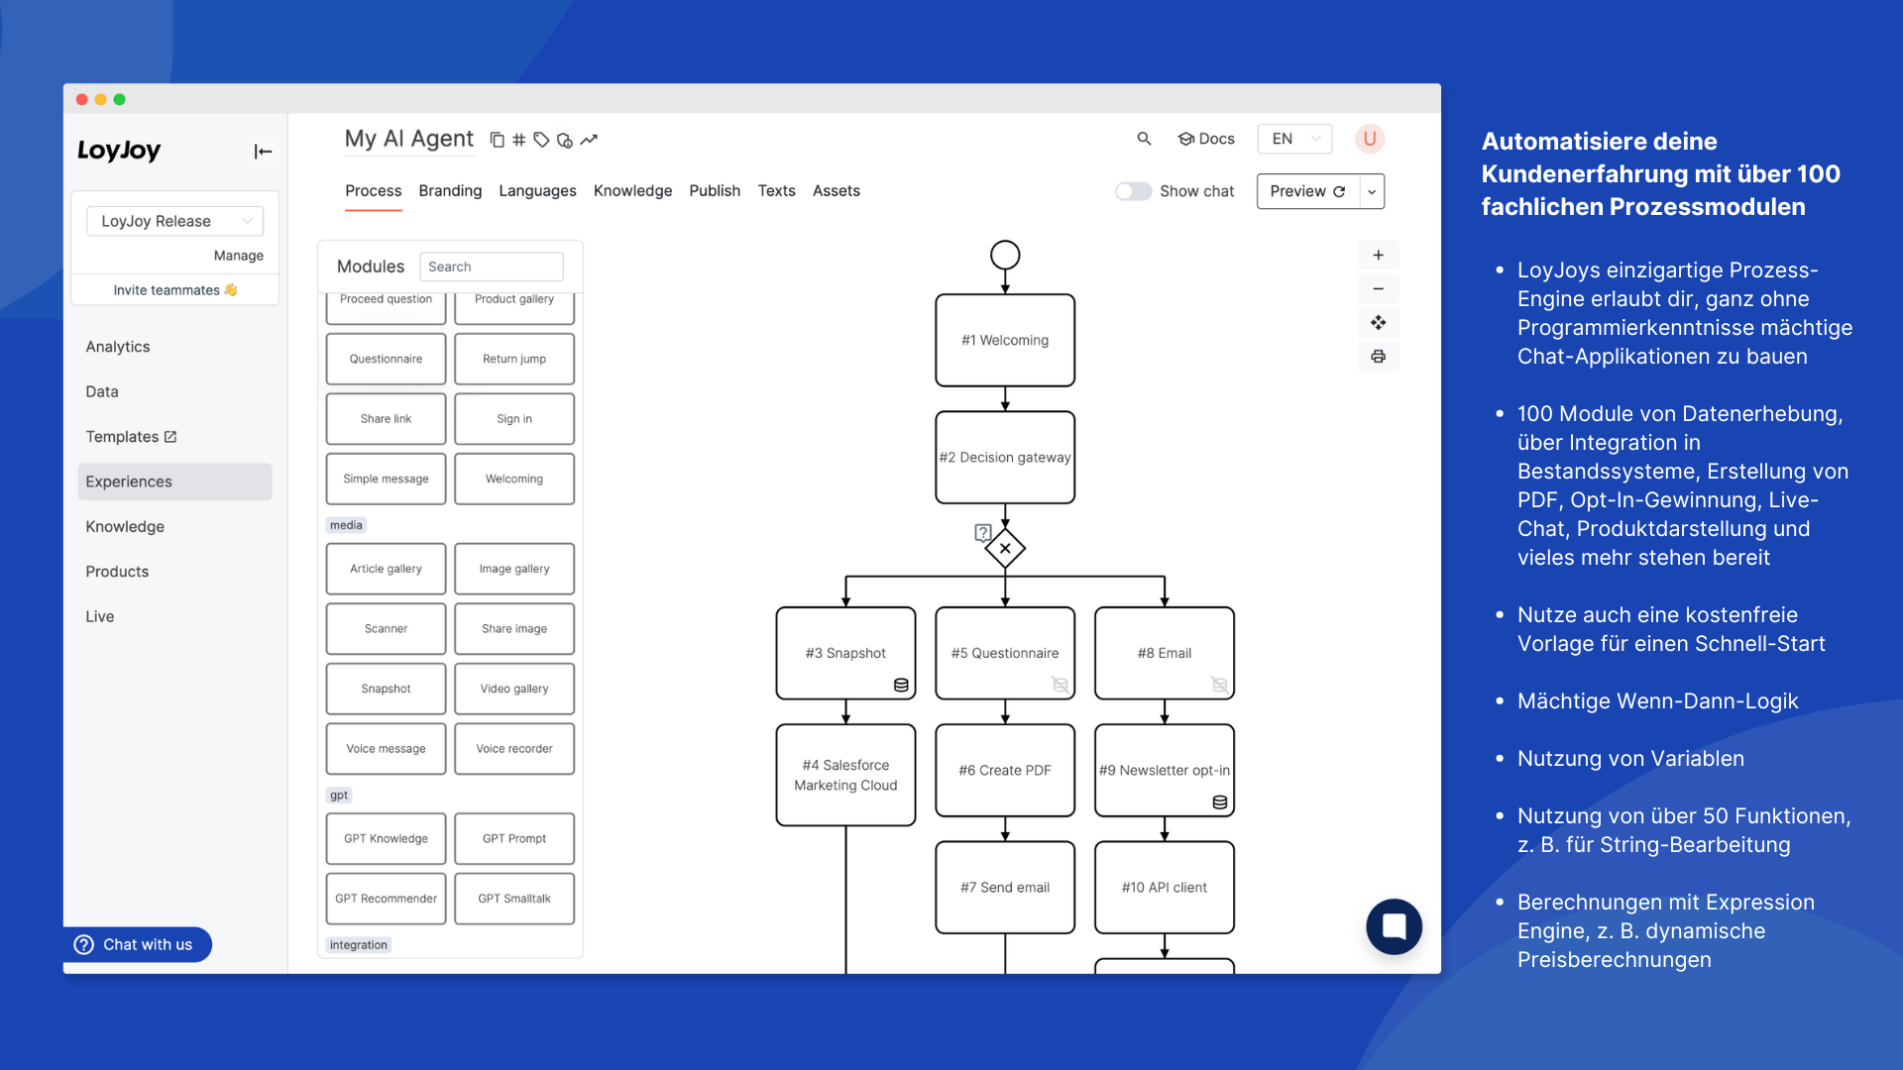Expand the Preview button dropdown arrow
Screen dimensions: 1903x1070
pyautogui.click(x=1372, y=191)
